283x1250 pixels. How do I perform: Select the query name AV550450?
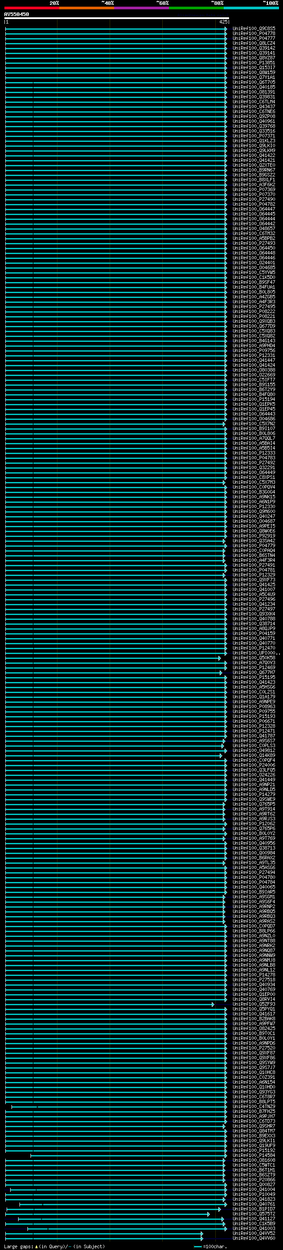point(16,14)
